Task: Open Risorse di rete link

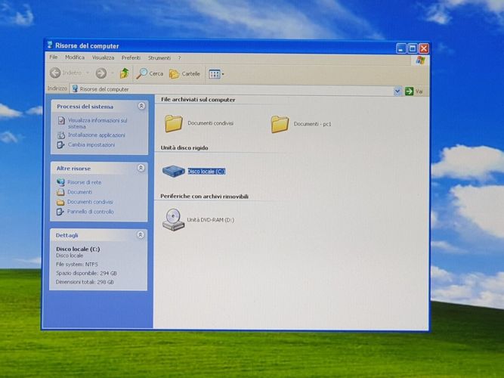Action: 84,182
